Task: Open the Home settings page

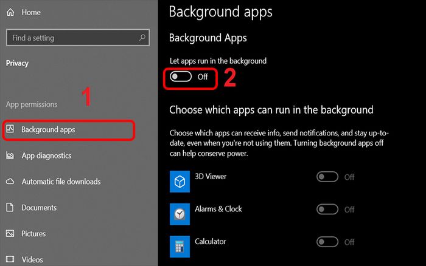Action: (31, 13)
